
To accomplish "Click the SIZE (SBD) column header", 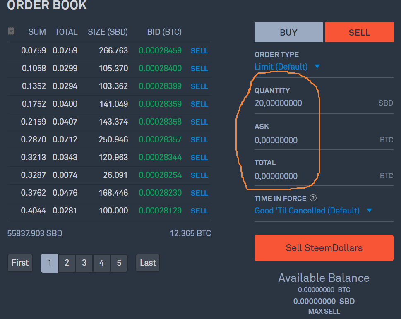I will 108,32.
